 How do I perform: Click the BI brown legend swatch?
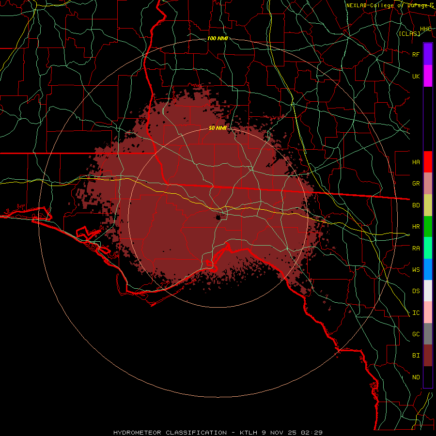click(428, 356)
